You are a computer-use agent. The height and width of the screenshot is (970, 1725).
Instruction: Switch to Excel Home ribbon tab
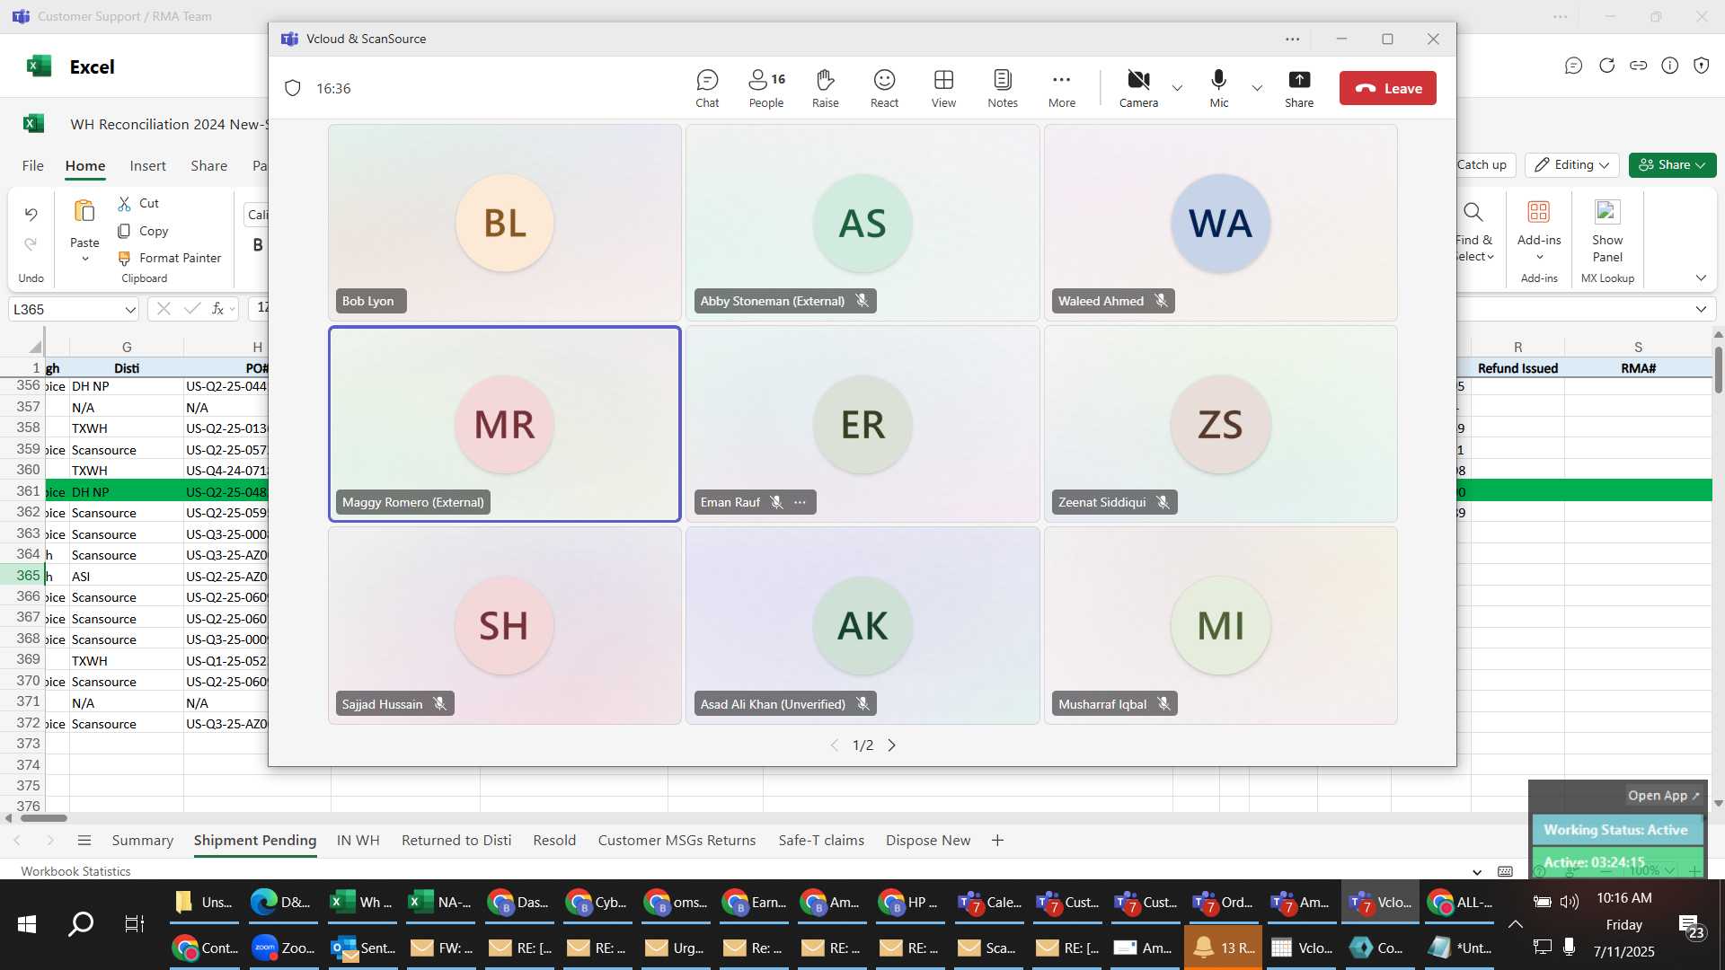pyautogui.click(x=84, y=165)
